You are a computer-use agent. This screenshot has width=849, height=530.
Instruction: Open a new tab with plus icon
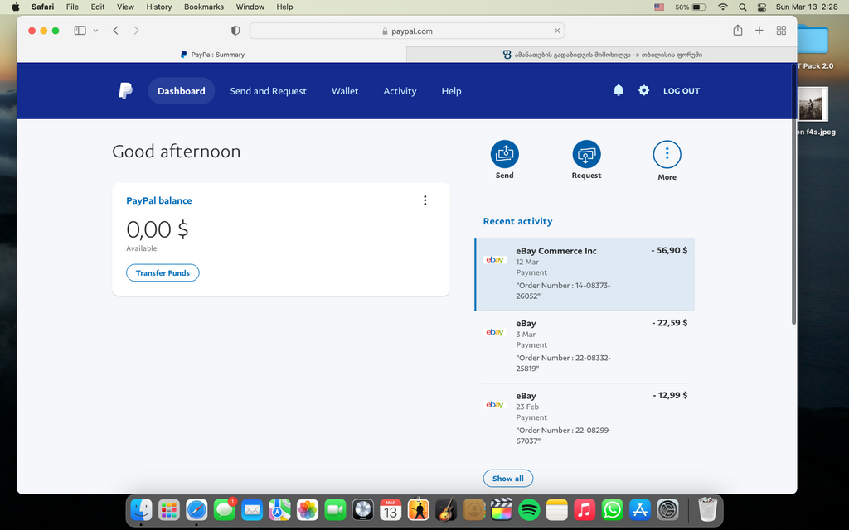(759, 31)
